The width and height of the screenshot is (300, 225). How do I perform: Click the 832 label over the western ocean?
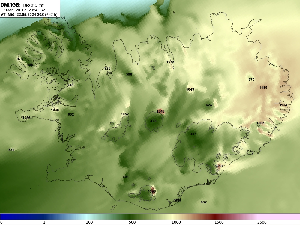[x=11, y=150]
